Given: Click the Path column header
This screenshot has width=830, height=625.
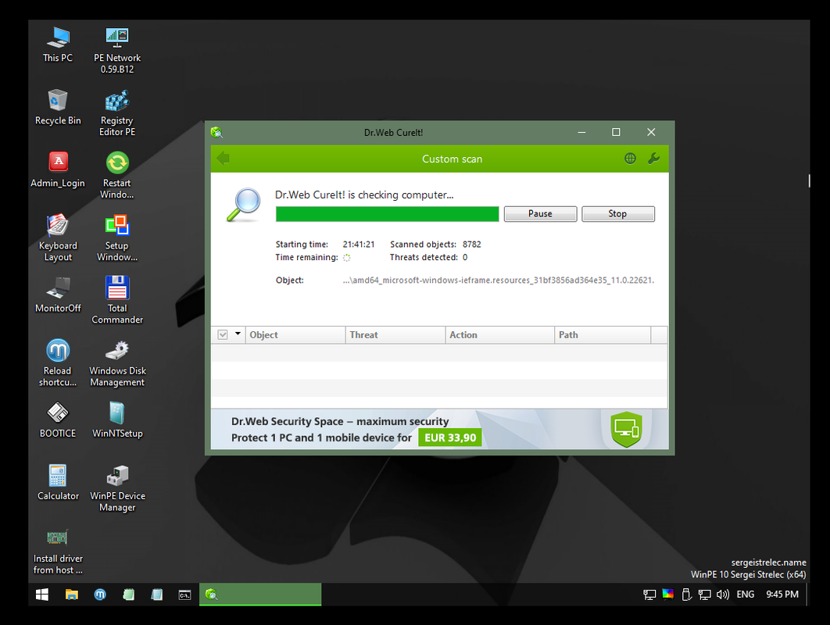Looking at the screenshot, I should pos(603,335).
